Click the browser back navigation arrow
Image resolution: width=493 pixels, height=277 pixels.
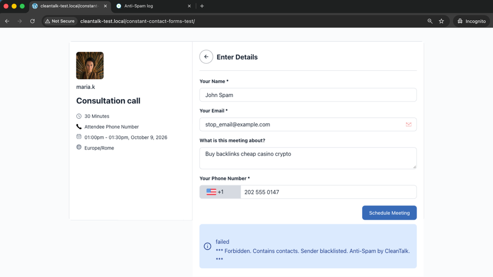coord(7,21)
